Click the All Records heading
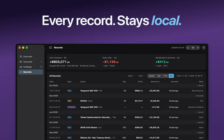Viewport: 224px width, 140px height. [x=55, y=76]
